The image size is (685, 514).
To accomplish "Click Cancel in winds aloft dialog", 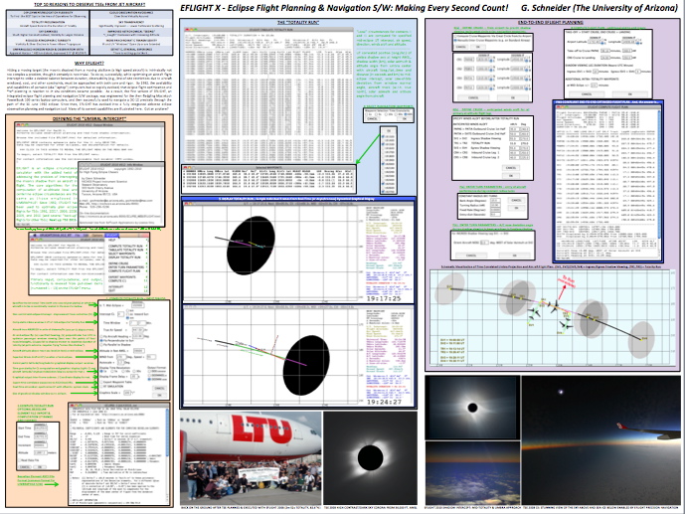I will (511, 168).
